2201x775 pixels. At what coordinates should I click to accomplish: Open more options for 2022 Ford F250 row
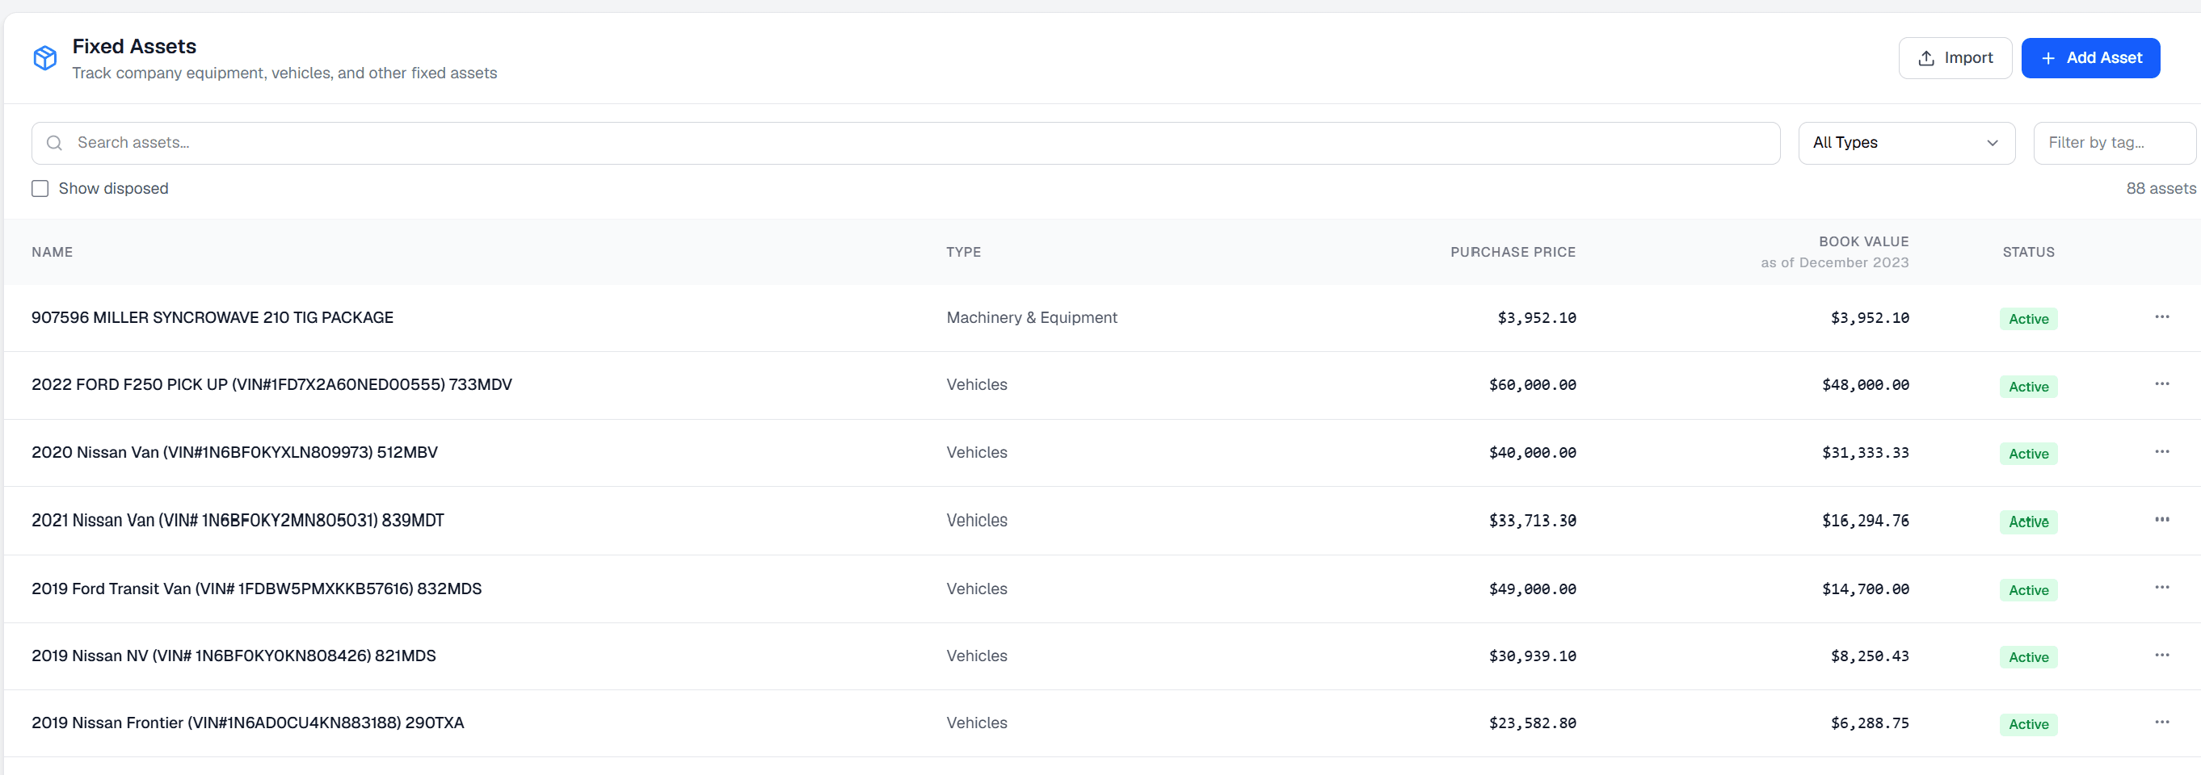click(2161, 384)
